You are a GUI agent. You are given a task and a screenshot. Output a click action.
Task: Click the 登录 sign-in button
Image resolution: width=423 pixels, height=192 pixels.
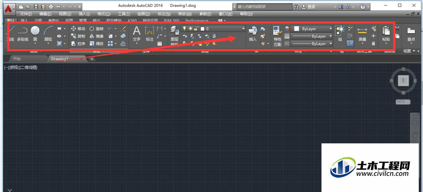pos(309,7)
